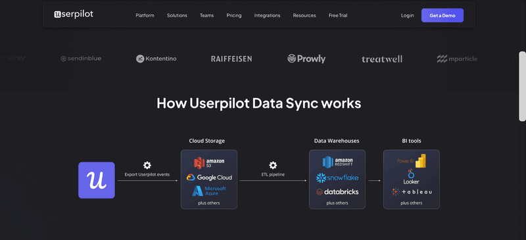Click the sendinblue logo
Viewport: 526px width, 240px height.
coord(81,59)
